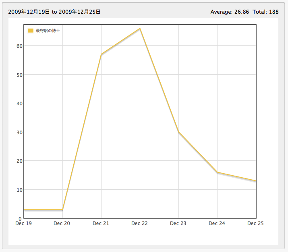Image resolution: width=288 pixels, height=252 pixels.
Task: Click the 10 y-axis label
Action: [x=19, y=190]
